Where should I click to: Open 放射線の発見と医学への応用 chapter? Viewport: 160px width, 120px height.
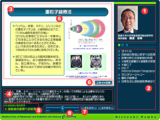tap(138, 55)
